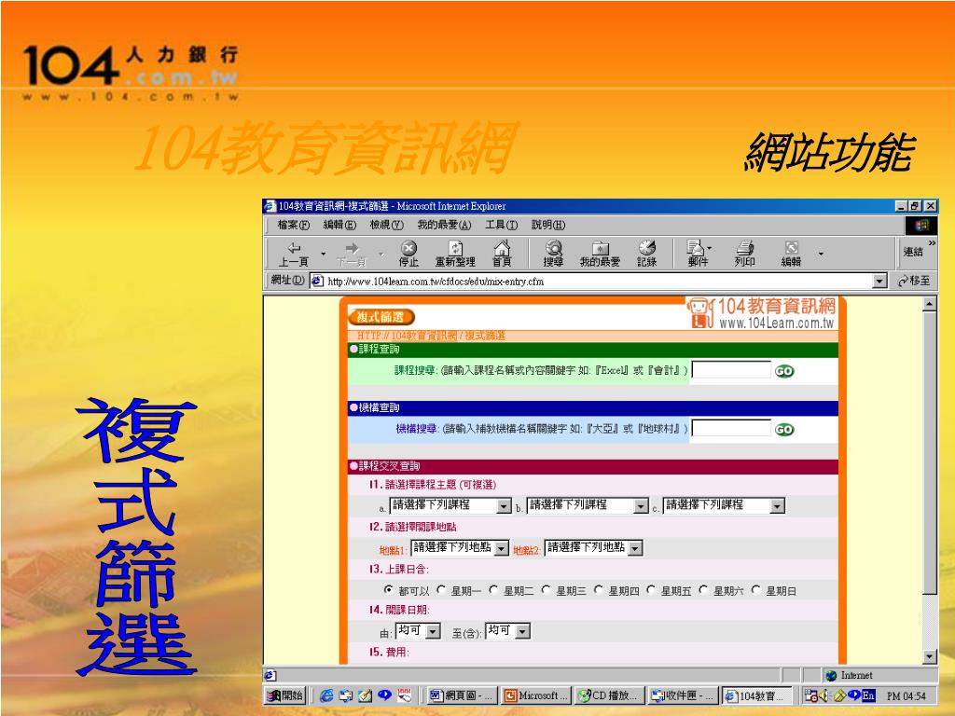Go to home page via 首頁 icon
This screenshot has height=716, width=955.
coord(502,254)
